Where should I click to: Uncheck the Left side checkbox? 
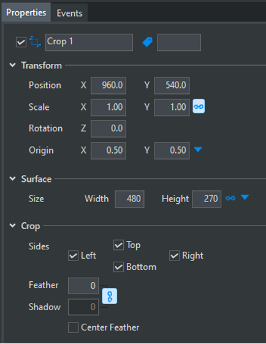point(73,256)
